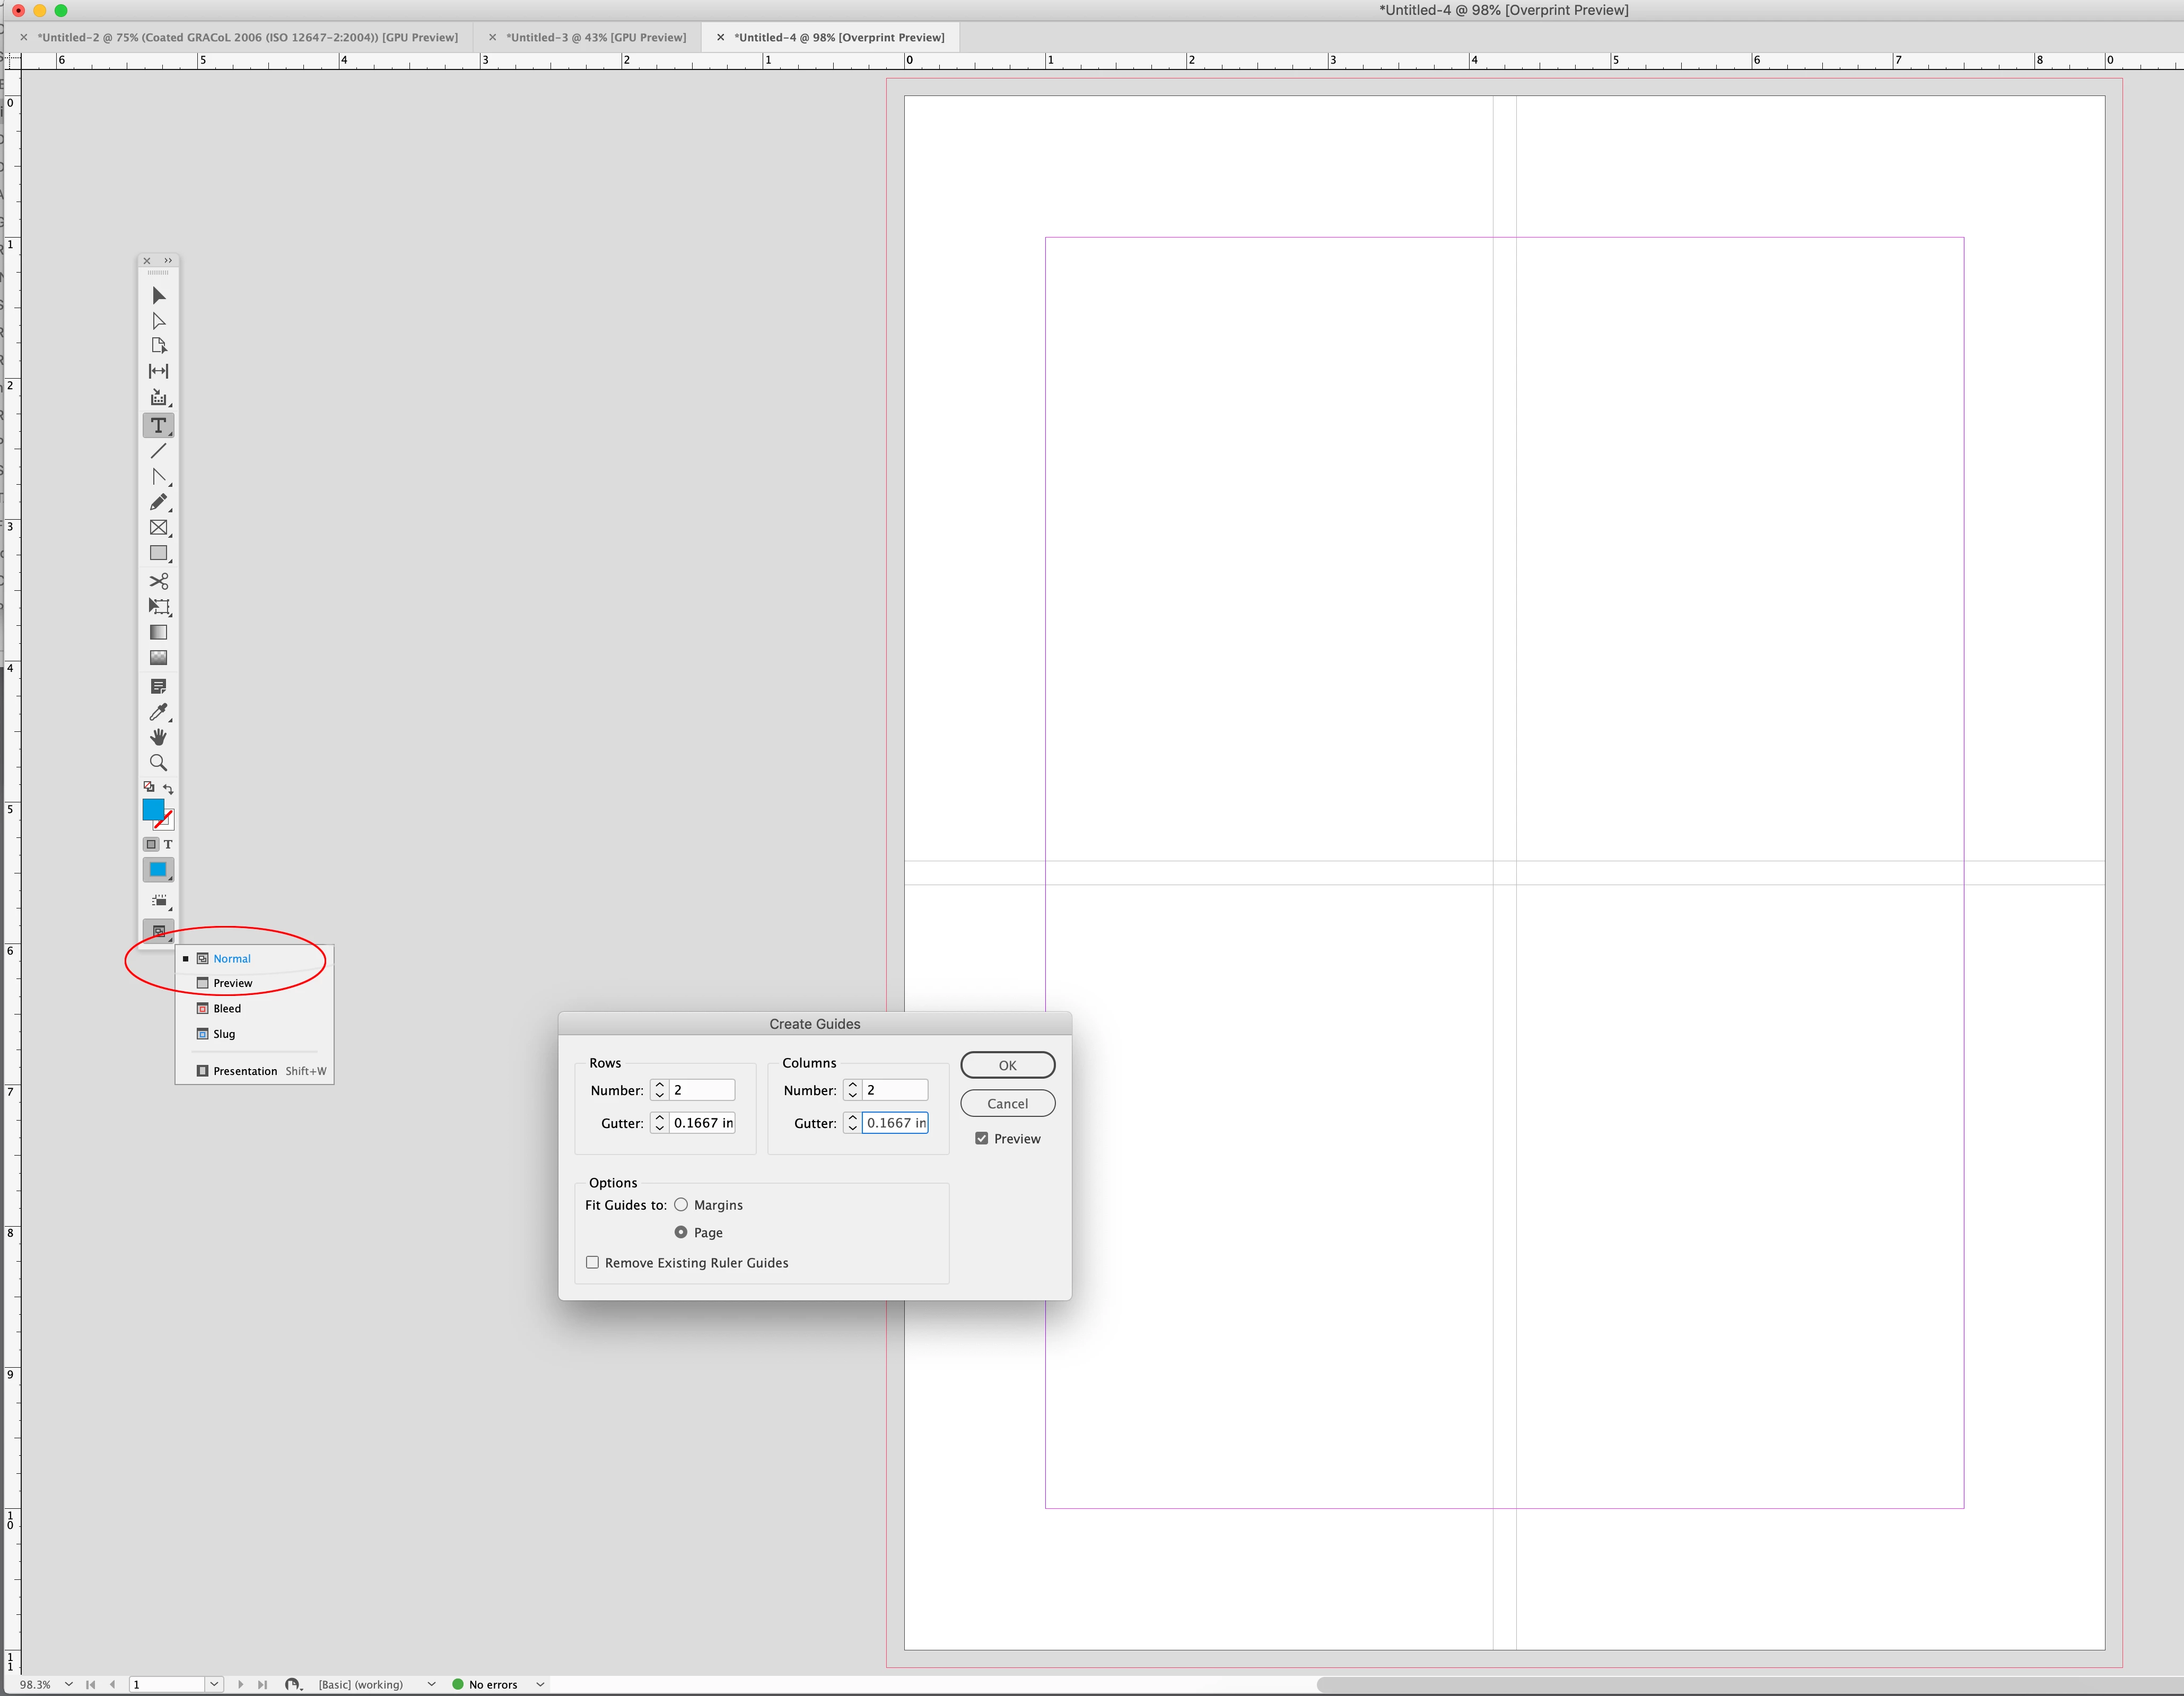Switch to the Untitled-3 document tab
Image resolution: width=2184 pixels, height=1696 pixels.
[x=596, y=38]
